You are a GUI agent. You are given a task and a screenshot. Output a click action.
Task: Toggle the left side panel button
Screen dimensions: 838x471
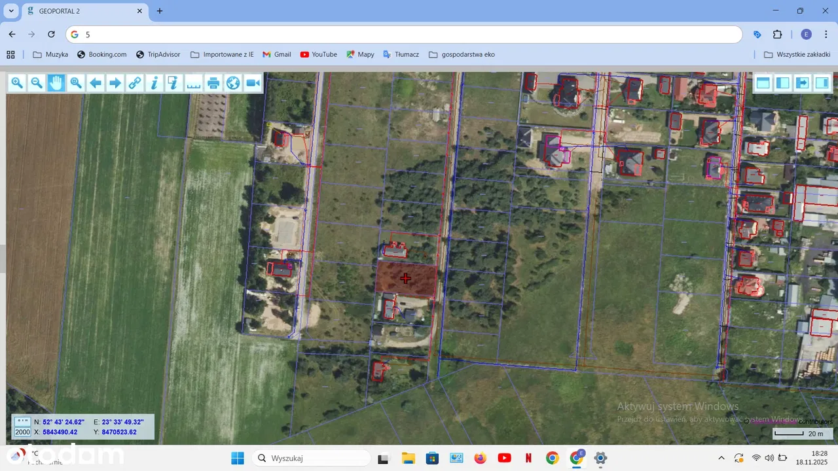pos(782,82)
